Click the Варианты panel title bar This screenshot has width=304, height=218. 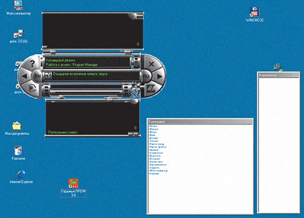coord(280,76)
